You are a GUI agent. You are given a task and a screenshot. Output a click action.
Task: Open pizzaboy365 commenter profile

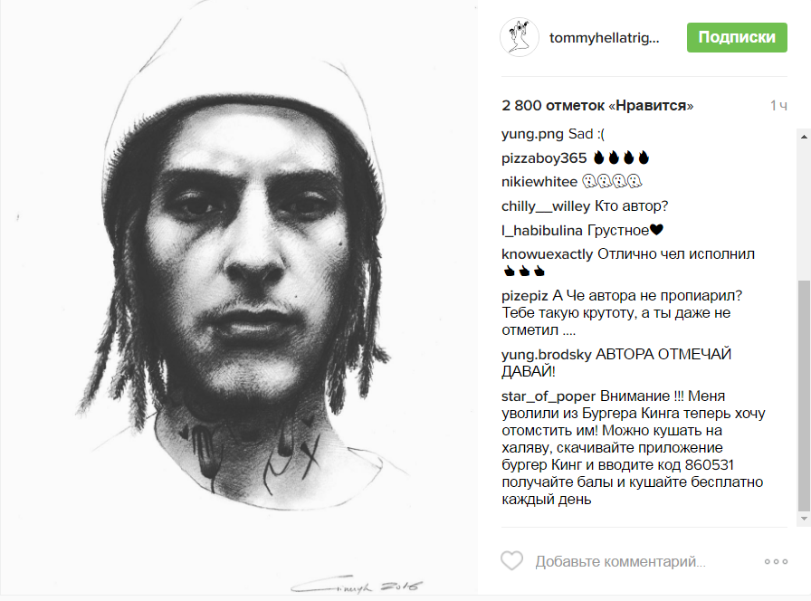coord(544,158)
